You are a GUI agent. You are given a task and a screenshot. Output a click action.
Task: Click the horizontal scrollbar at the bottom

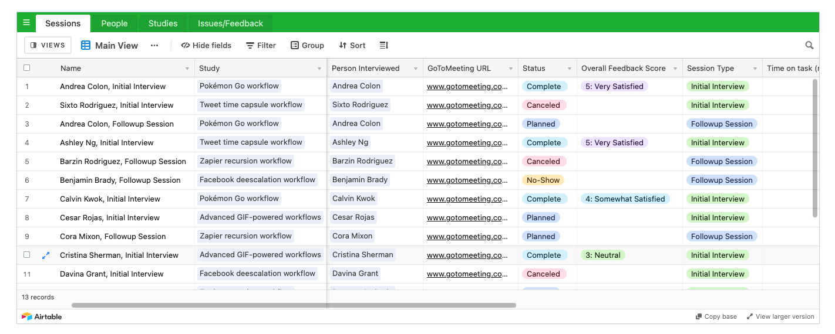pyautogui.click(x=294, y=305)
